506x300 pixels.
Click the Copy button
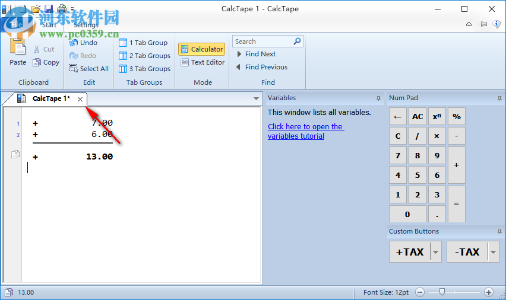pos(46,62)
